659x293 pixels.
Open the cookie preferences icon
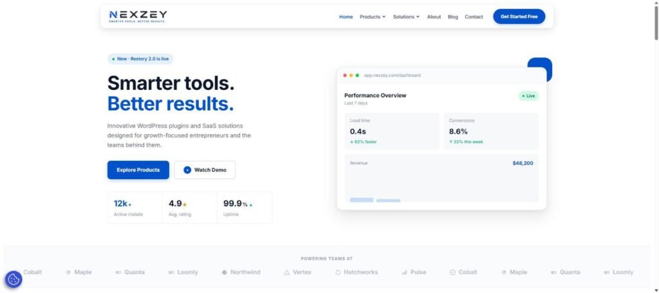click(x=14, y=279)
